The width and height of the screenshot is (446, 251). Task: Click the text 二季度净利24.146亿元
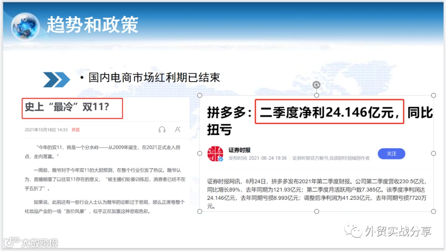click(327, 113)
